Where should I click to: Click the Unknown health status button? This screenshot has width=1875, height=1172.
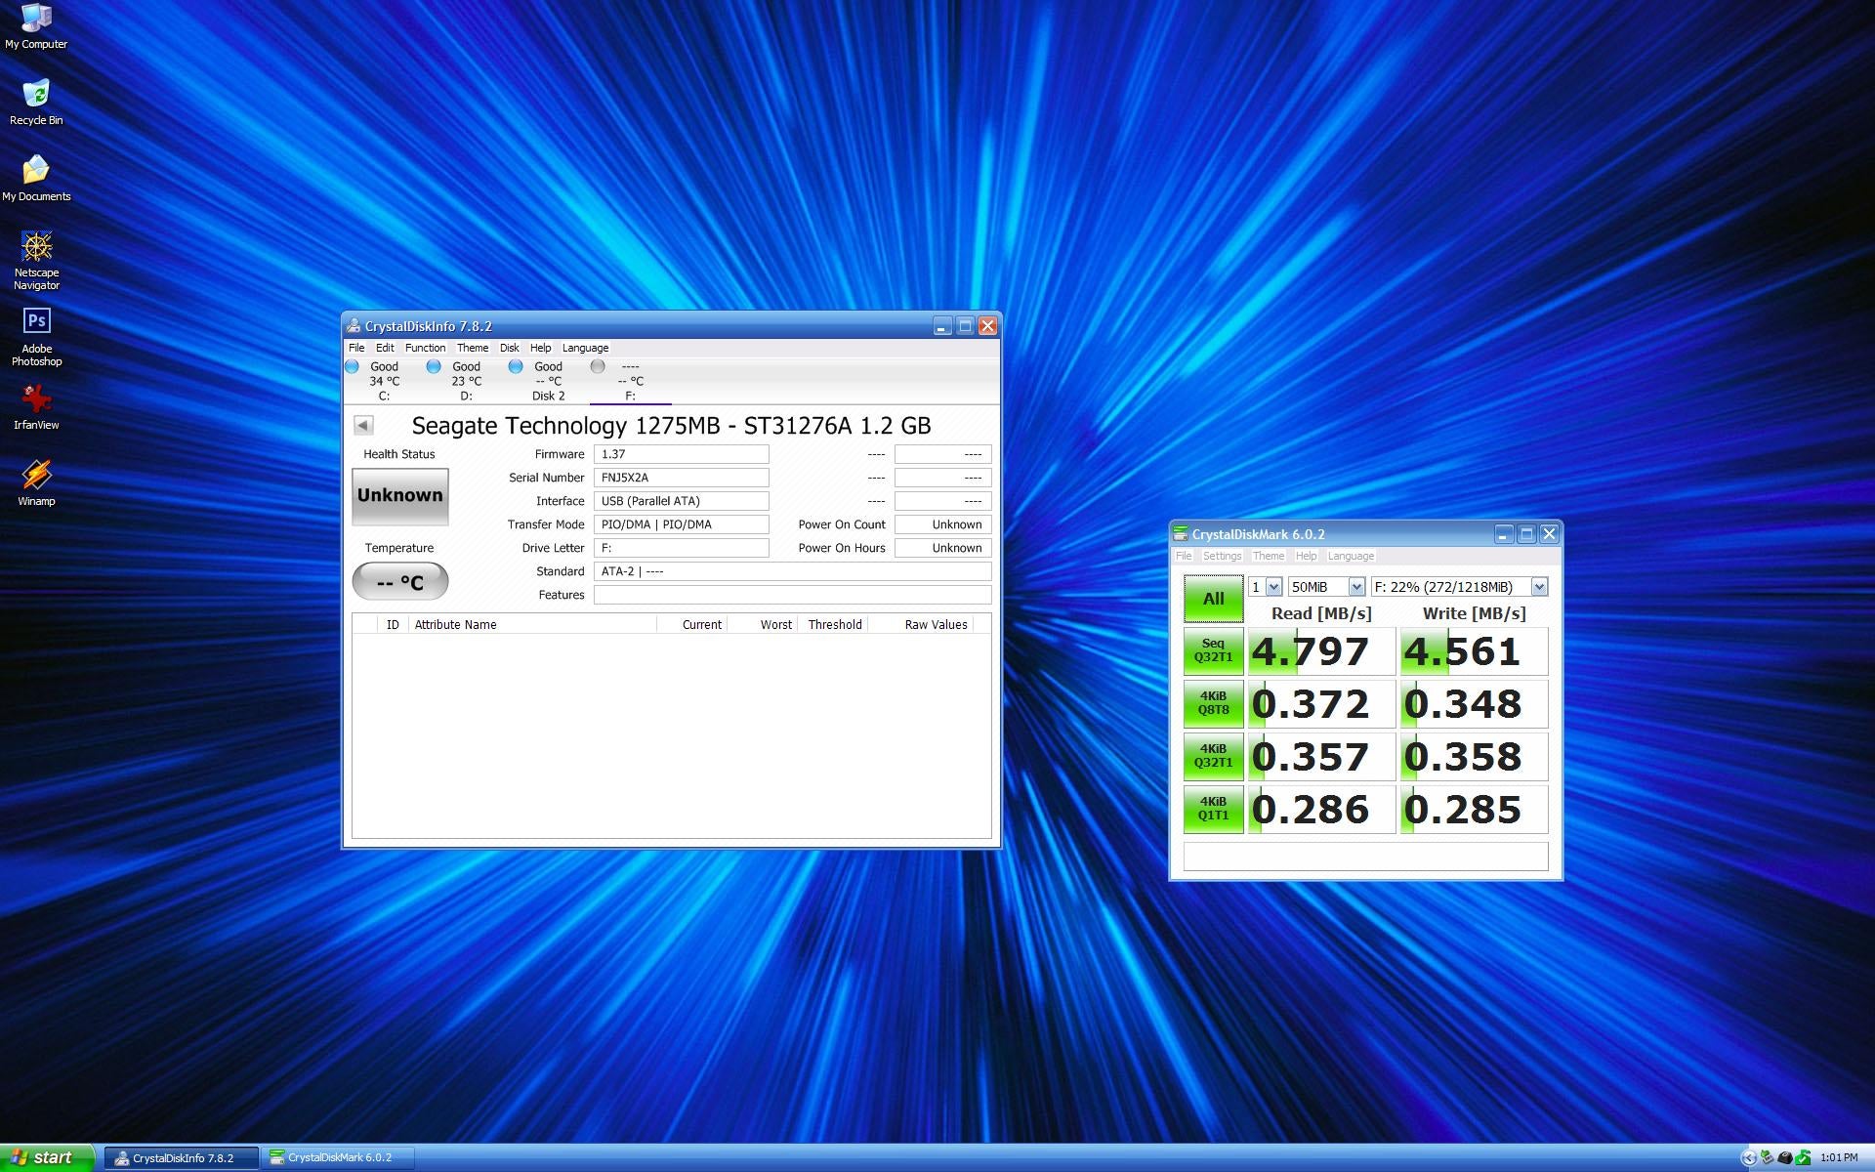click(399, 496)
